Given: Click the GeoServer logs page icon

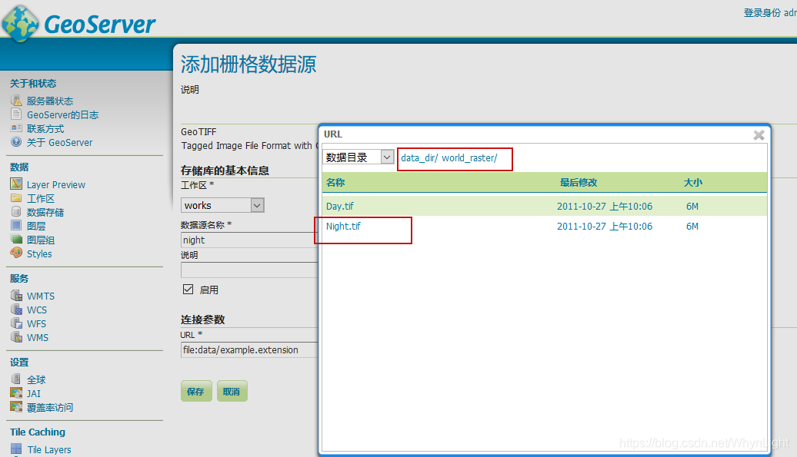Looking at the screenshot, I should 16,114.
